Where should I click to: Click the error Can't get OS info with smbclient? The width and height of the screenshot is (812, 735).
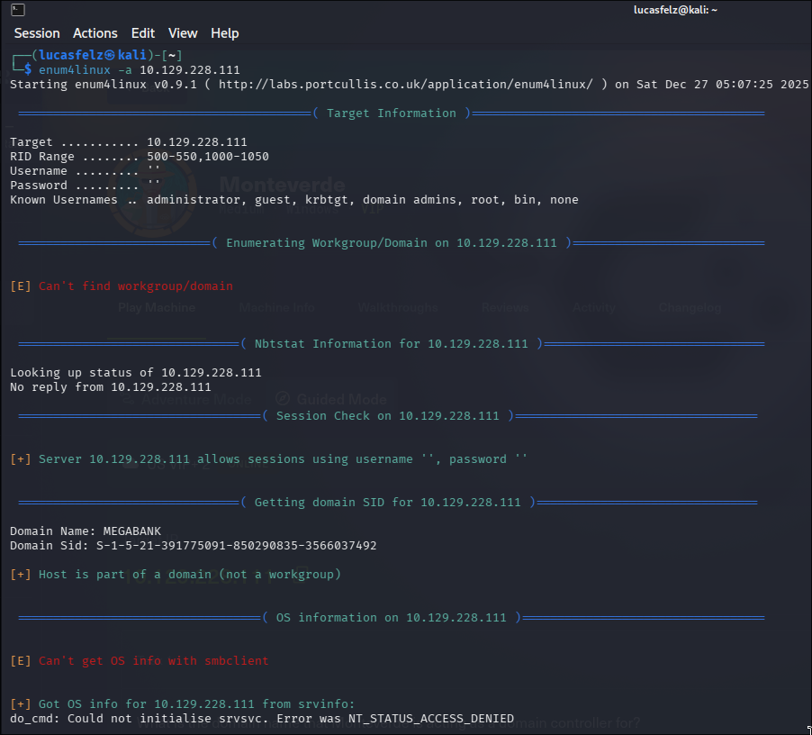[140, 661]
